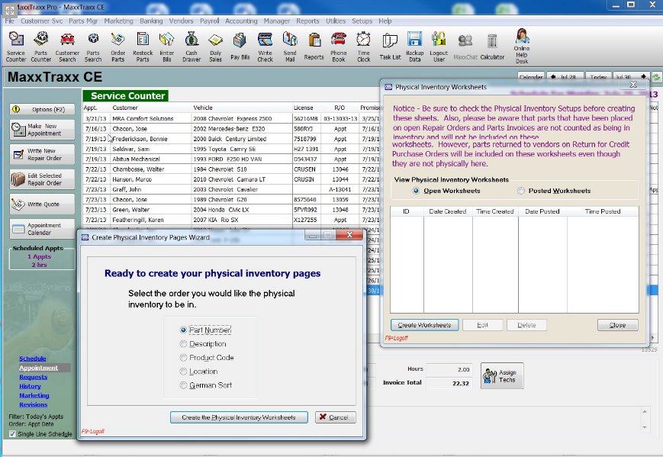Viewport: 663px width, 457px height.
Task: Click the MaxxChat toolbar icon
Action: tap(465, 47)
